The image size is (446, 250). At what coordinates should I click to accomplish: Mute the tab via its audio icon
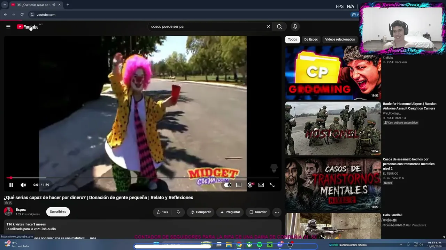coord(54,5)
